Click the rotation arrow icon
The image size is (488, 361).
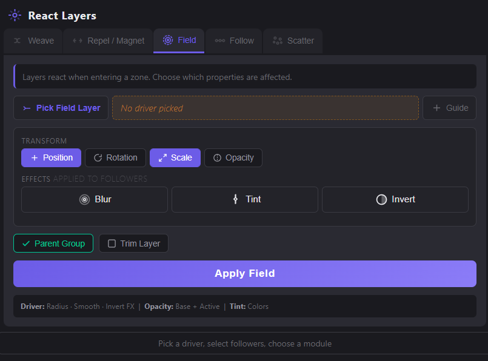point(98,157)
